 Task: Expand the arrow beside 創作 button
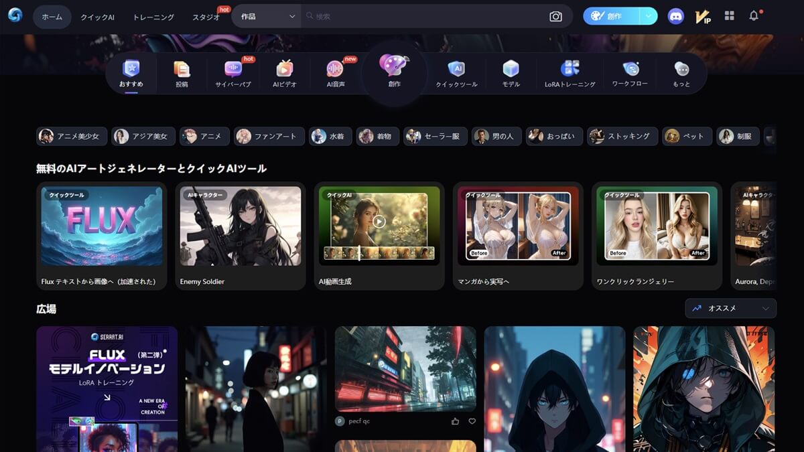(x=648, y=17)
